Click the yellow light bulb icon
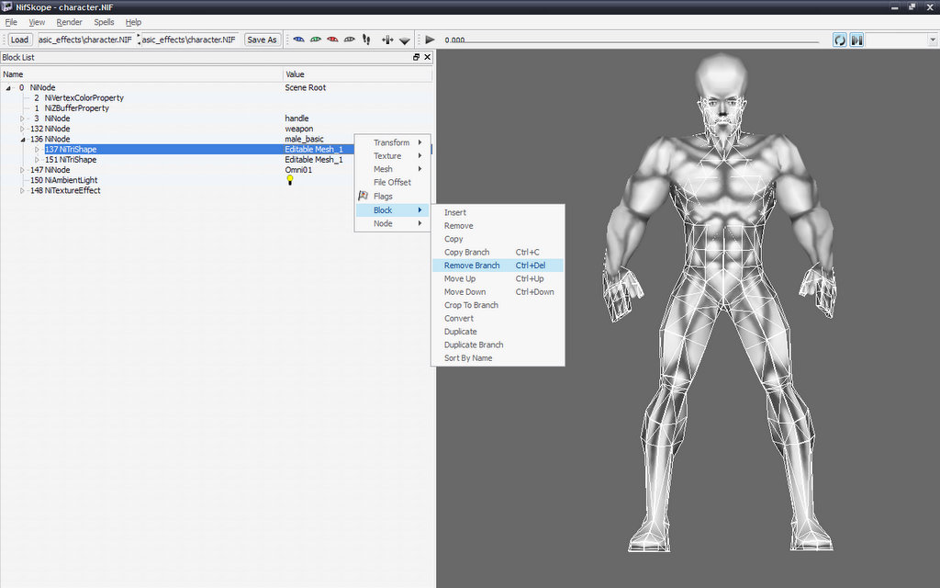This screenshot has height=588, width=940. [x=290, y=180]
